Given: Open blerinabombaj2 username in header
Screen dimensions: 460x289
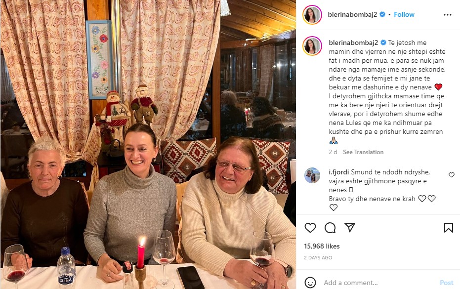Looking at the screenshot, I should click(x=352, y=14).
